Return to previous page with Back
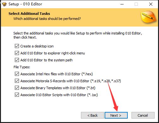Viewport: 159px width, 123px height. click(x=92, y=115)
